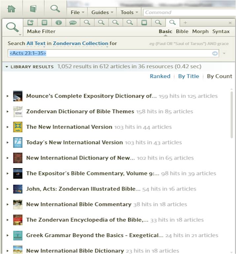Click New International Dictionary of New cover
This screenshot has height=254, width=236.
tap(18, 158)
